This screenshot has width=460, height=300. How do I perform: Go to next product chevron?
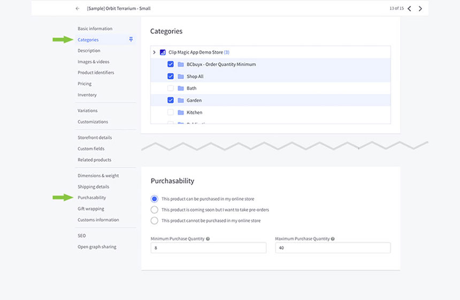[x=420, y=9]
